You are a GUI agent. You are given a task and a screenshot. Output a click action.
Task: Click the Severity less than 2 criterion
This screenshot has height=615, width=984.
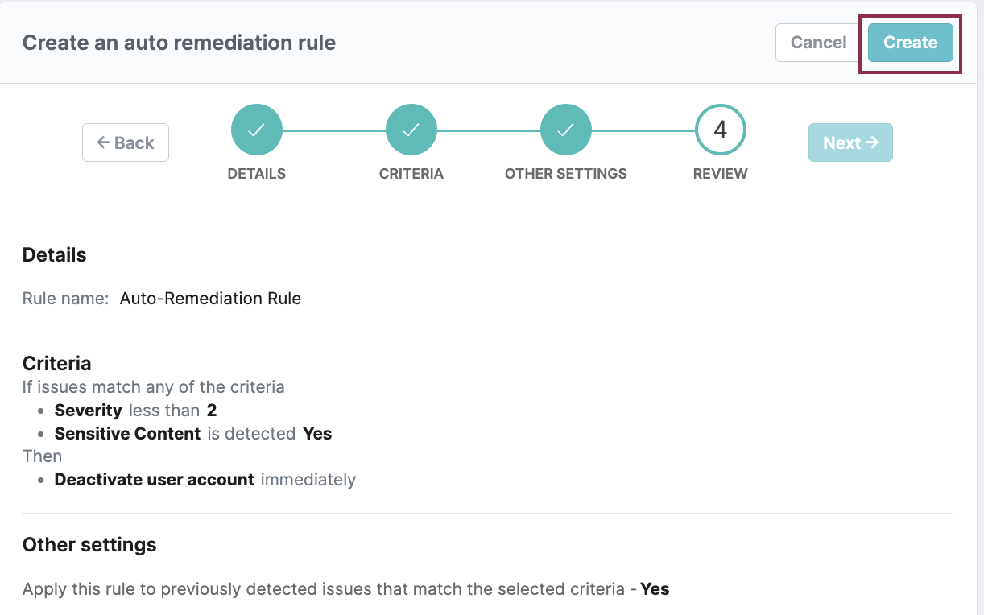pyautogui.click(x=135, y=411)
